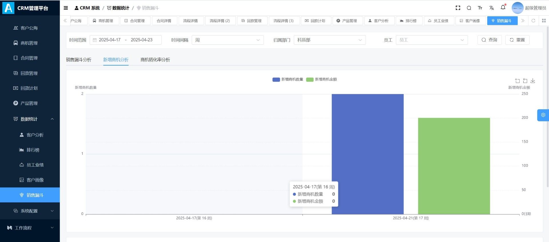Click the blue 新增商机数量 bar
This screenshot has width=549, height=242.
click(x=367, y=154)
